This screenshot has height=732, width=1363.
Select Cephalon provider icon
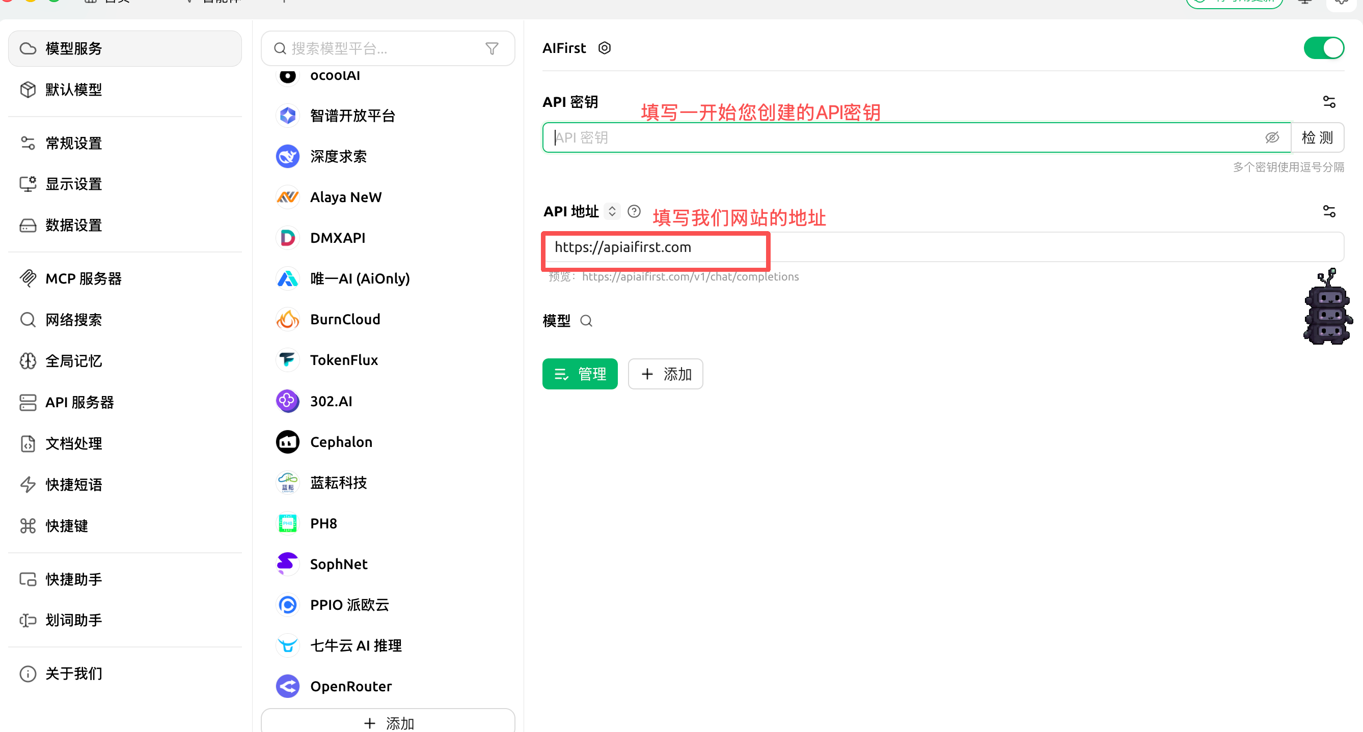[x=287, y=442]
